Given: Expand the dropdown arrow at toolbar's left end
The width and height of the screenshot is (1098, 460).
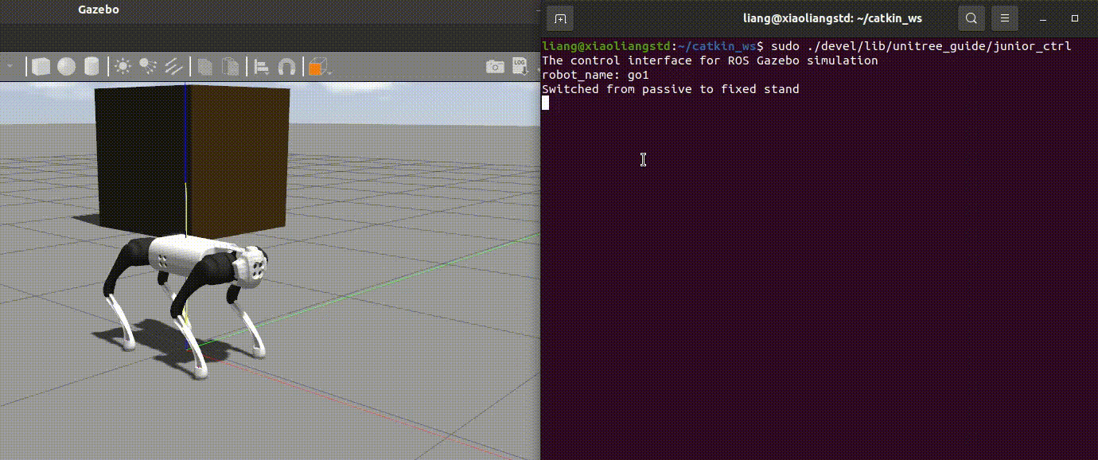Looking at the screenshot, I should point(10,66).
